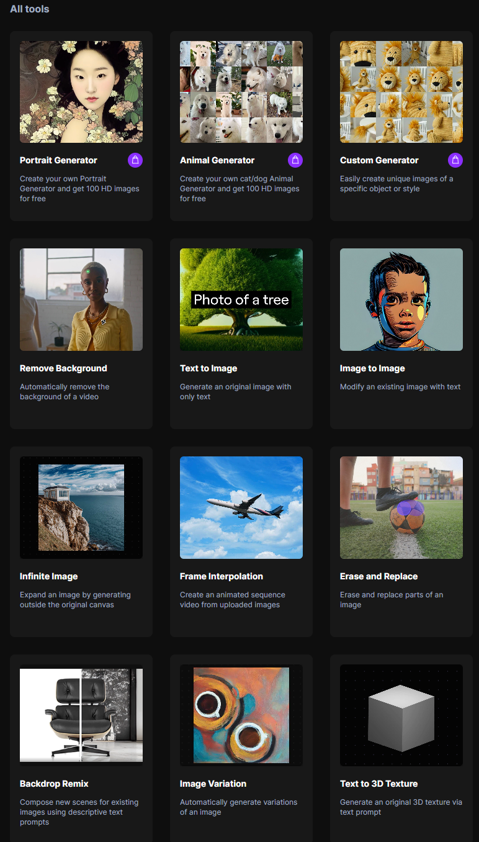This screenshot has width=479, height=842.
Task: Click the Infinite Image title
Action: [48, 576]
